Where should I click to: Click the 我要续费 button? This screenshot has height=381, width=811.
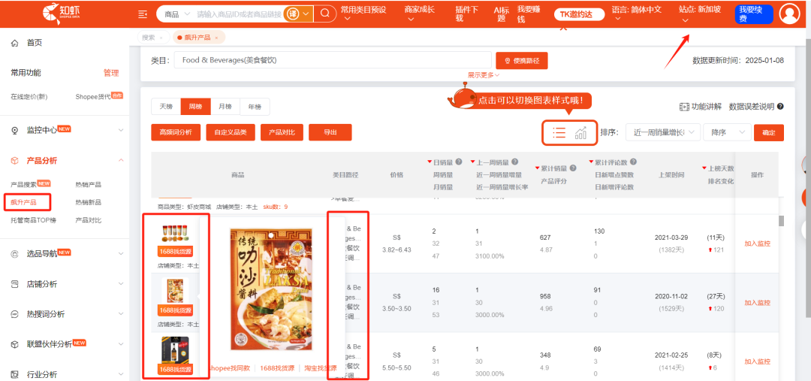tap(754, 14)
